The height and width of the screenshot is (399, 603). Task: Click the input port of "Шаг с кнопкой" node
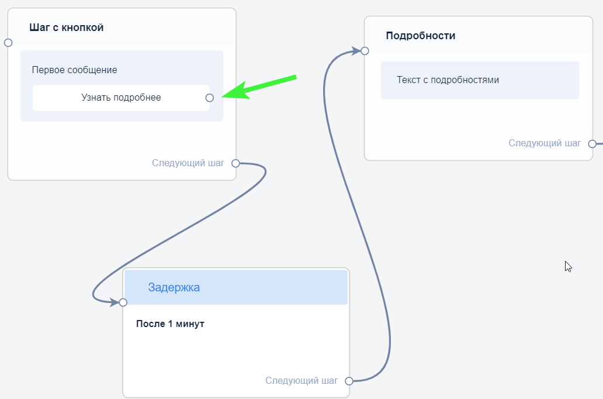point(8,43)
